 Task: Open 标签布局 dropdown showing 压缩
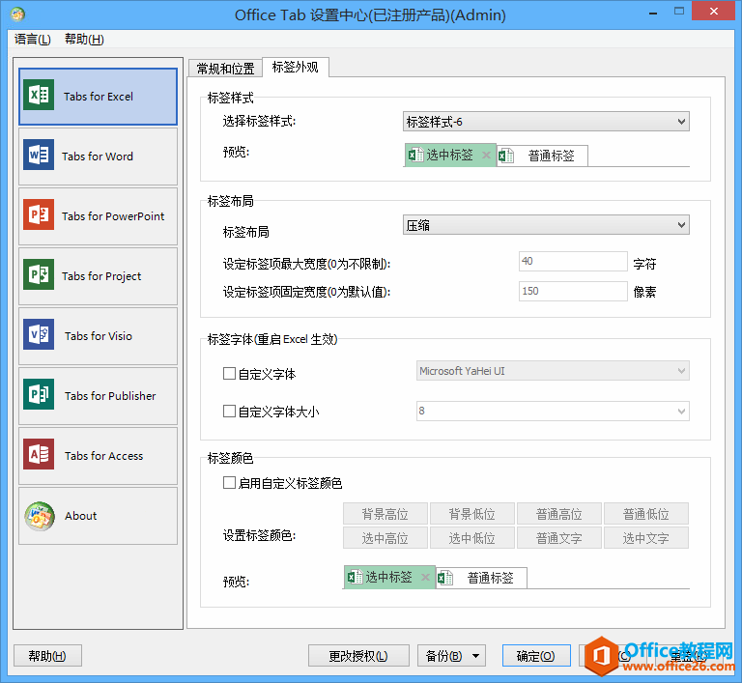click(546, 225)
